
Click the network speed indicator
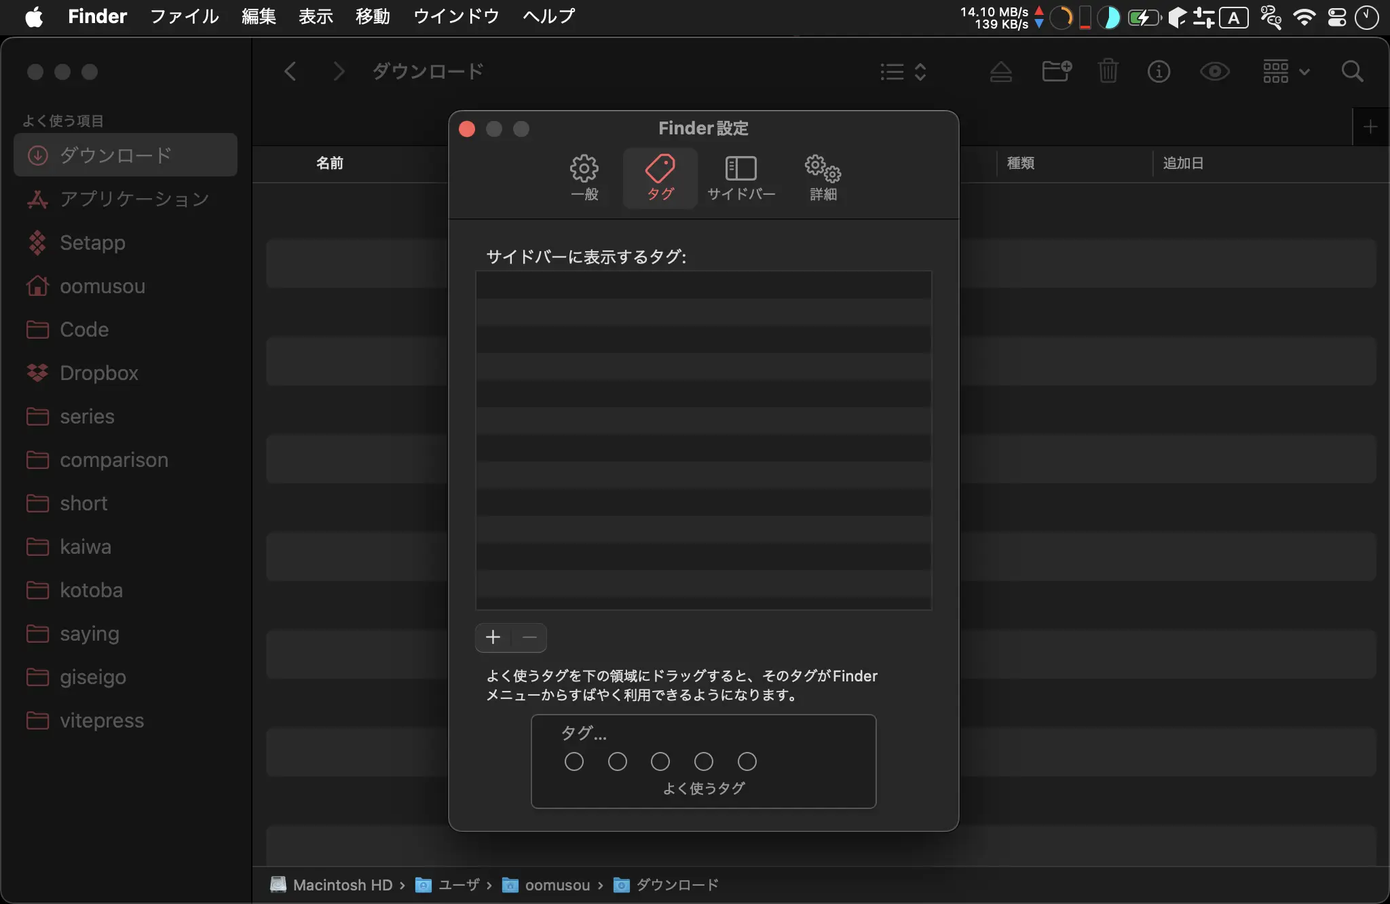(x=1002, y=18)
